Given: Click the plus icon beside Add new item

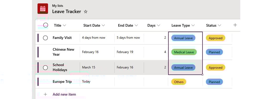Looking at the screenshot, I should click(45, 94).
